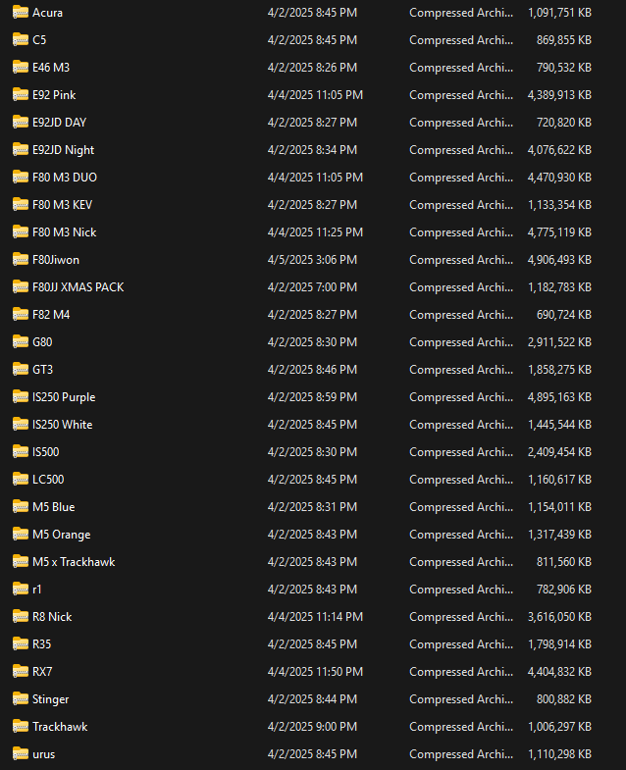This screenshot has width=626, height=770.
Task: Click the F82 M4 archive icon
Action: coord(21,315)
